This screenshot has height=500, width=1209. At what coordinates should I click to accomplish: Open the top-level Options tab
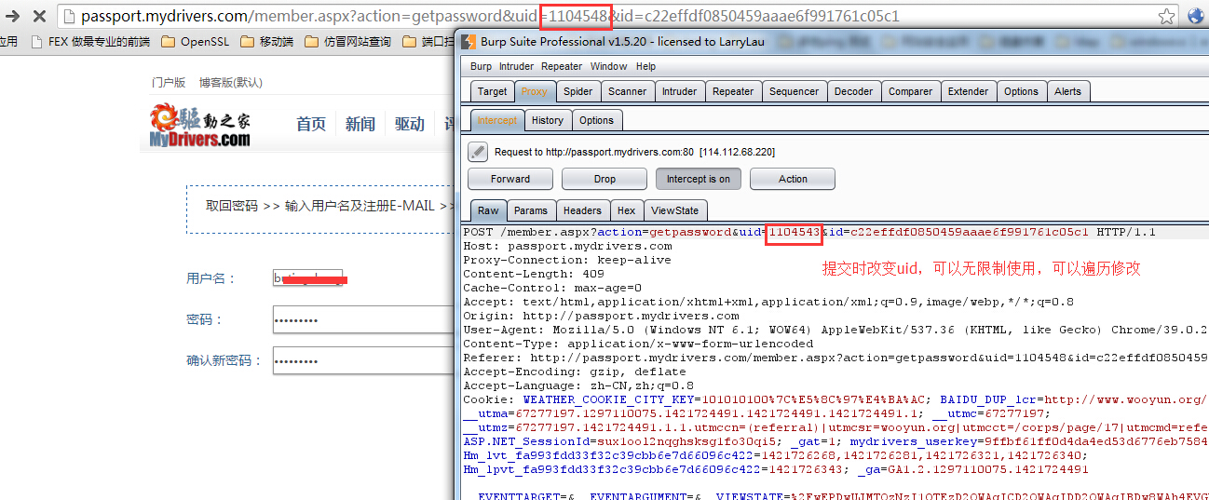pyautogui.click(x=1021, y=91)
